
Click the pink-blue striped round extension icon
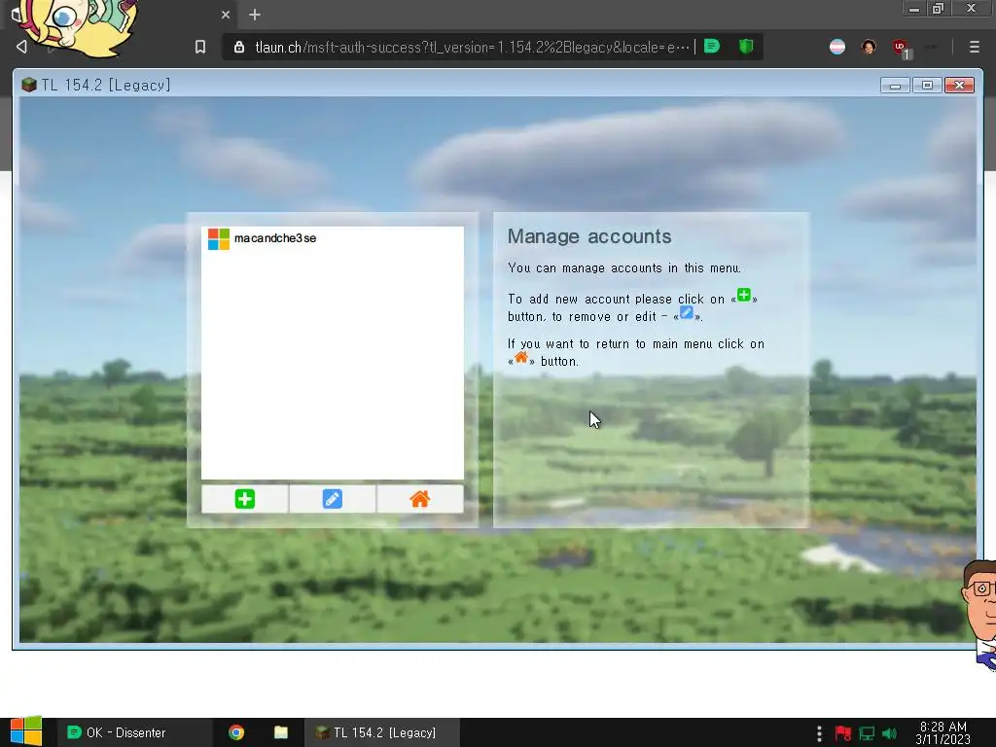(837, 47)
